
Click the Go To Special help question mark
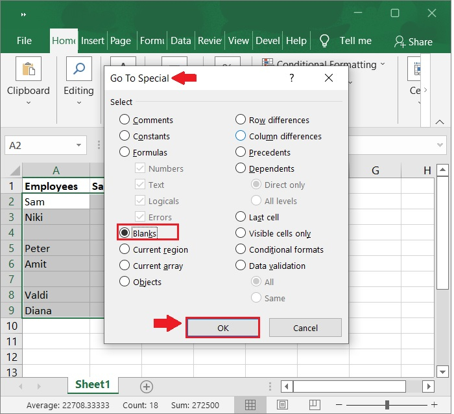pyautogui.click(x=292, y=78)
